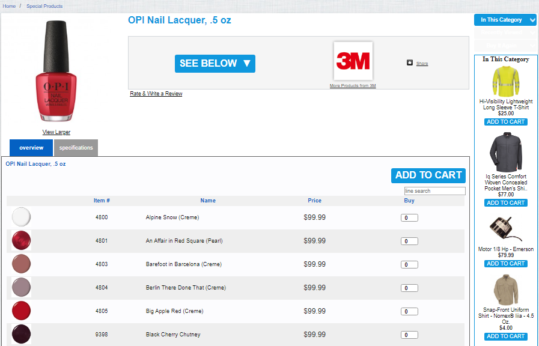Open Hi-Visibility Long Sleeve T-Shirt image
539x346 pixels.
click(506, 82)
